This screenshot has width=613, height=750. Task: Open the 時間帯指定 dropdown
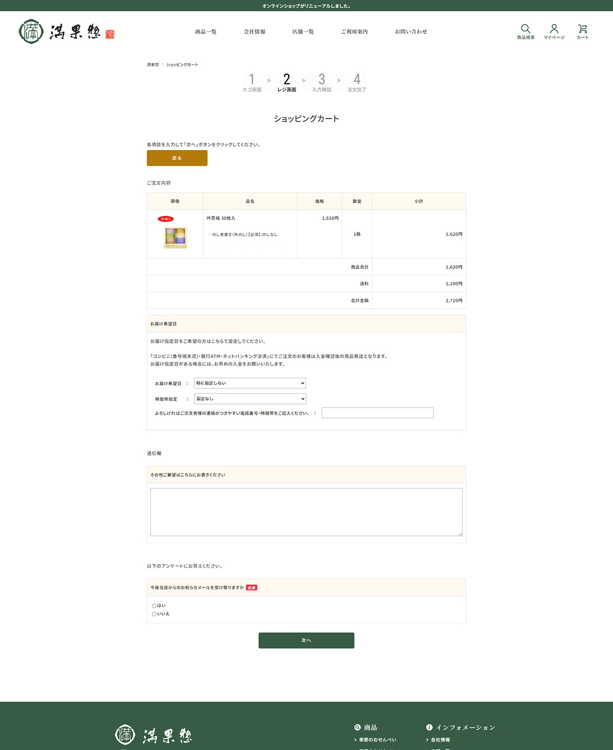pyautogui.click(x=250, y=399)
